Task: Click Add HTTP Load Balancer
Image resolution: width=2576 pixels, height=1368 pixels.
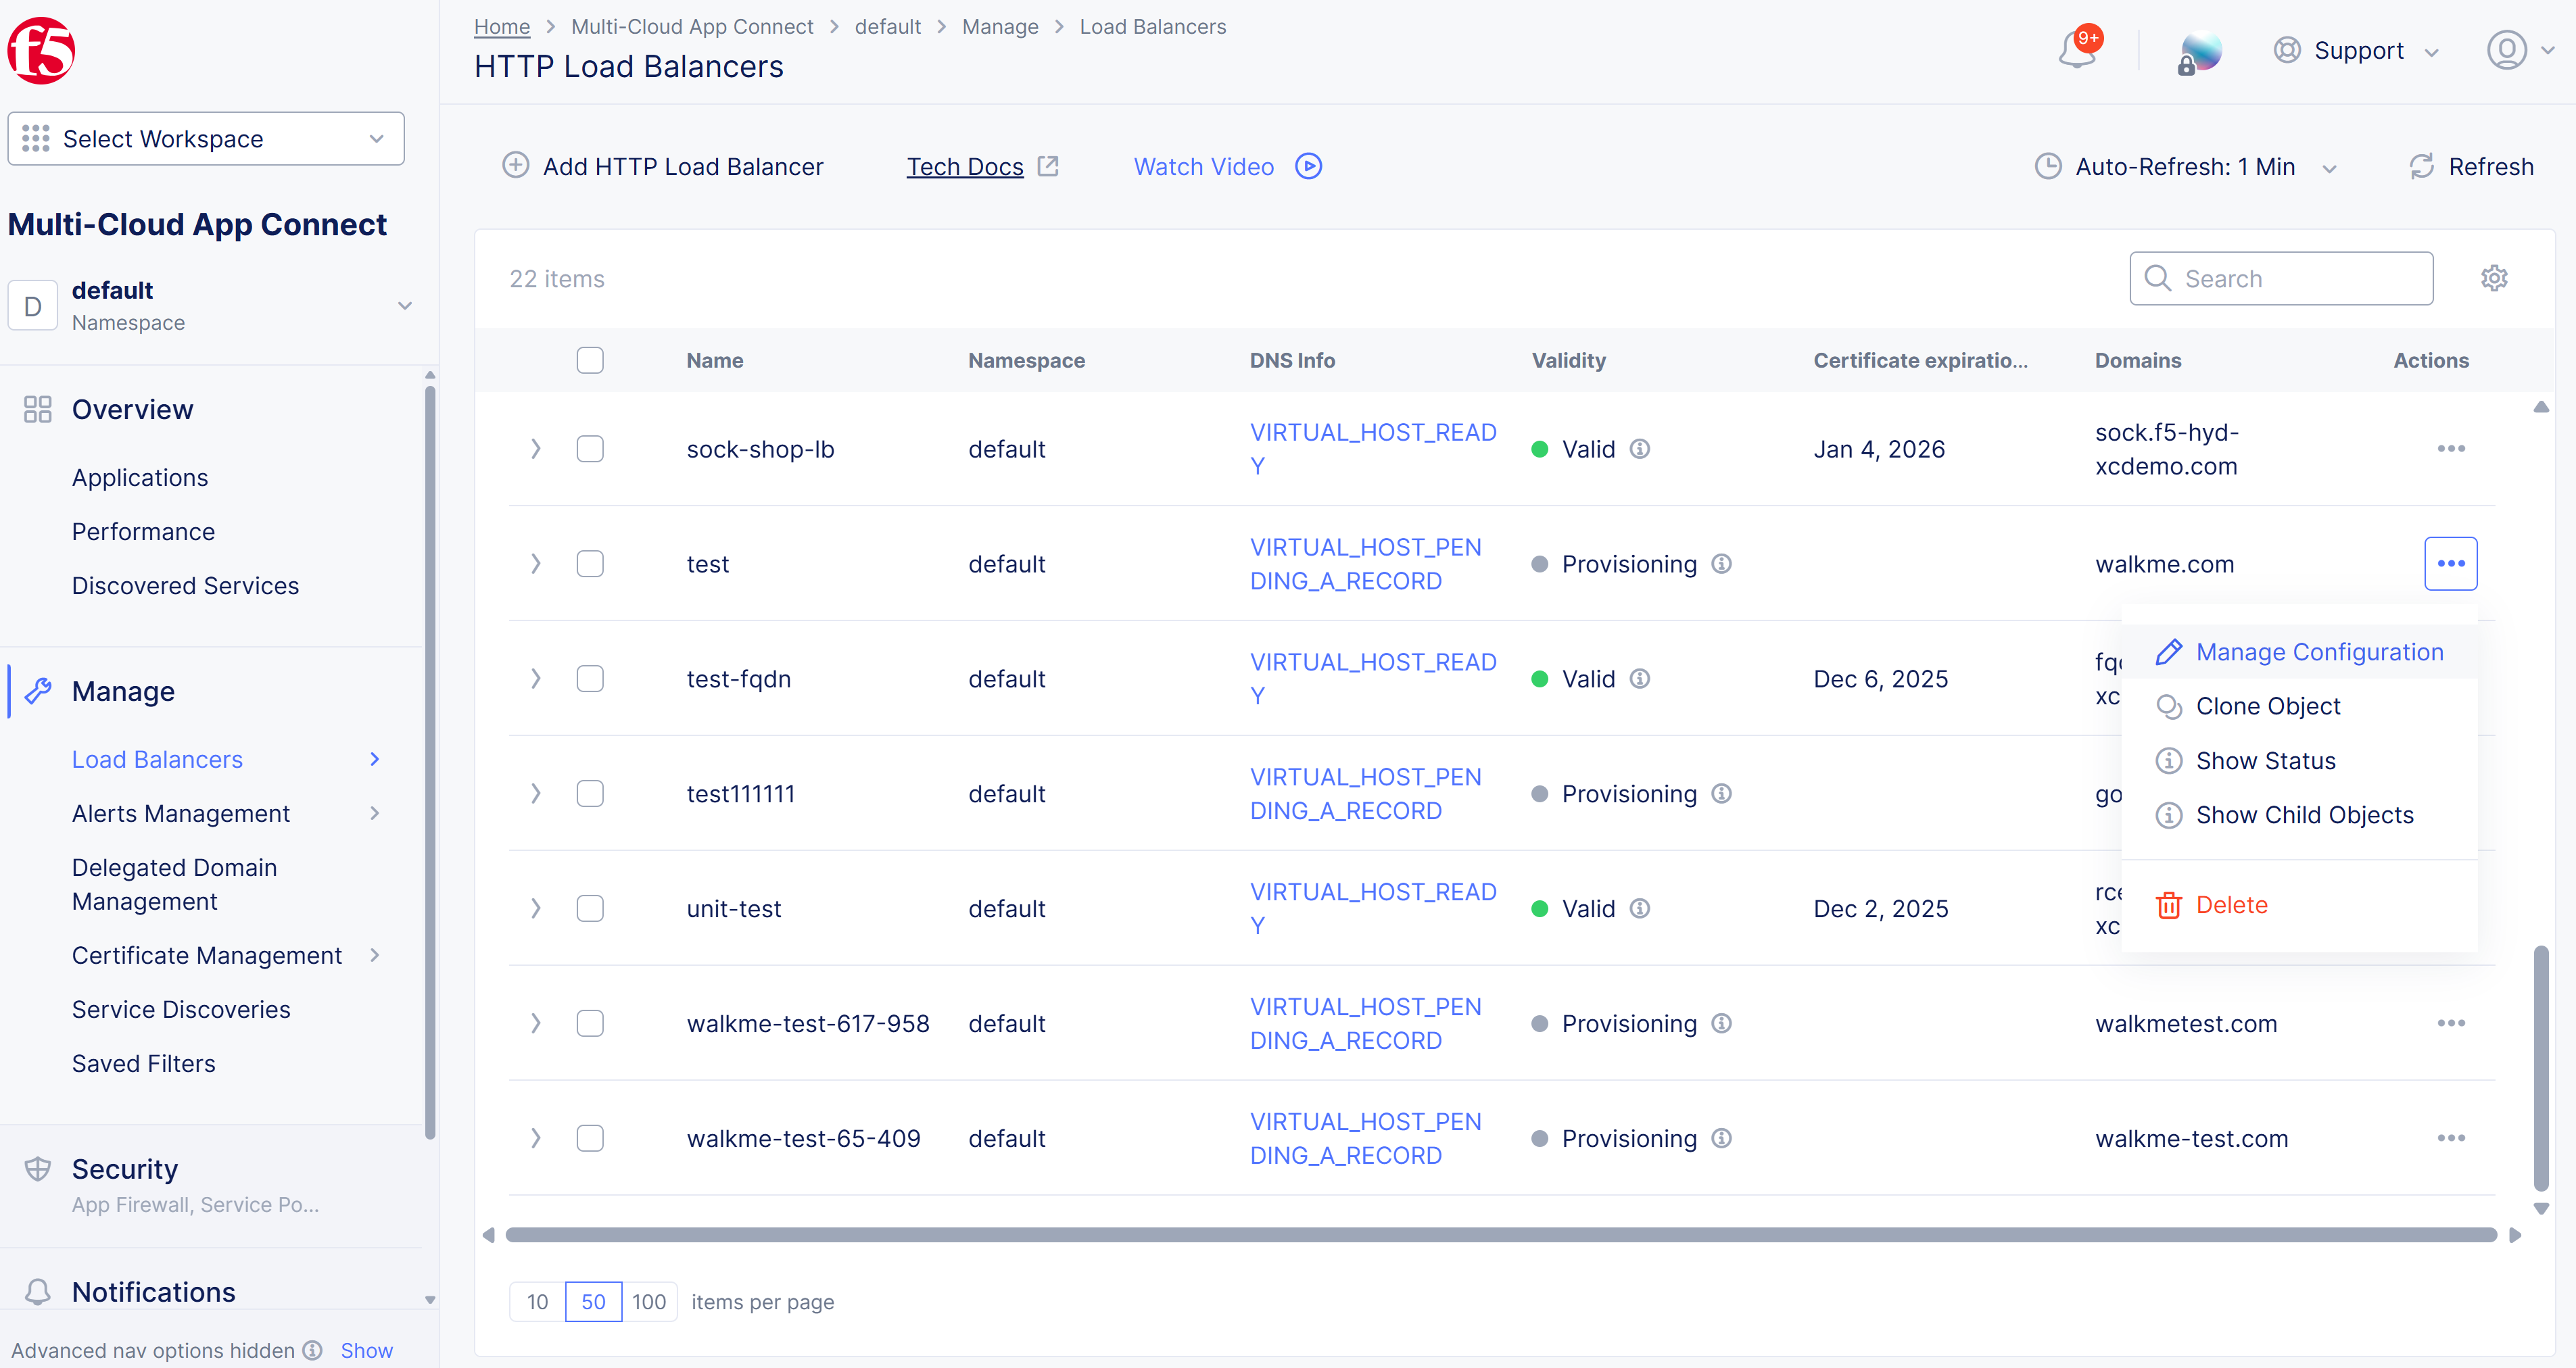Action: pyautogui.click(x=683, y=166)
